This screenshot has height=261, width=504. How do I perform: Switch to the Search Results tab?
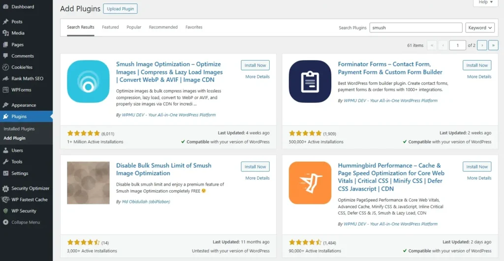pos(81,27)
